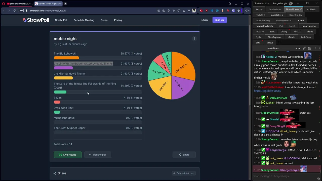Open Schedule Meeting in StrawPoll nav
The height and width of the screenshot is (181, 322).
point(84,20)
